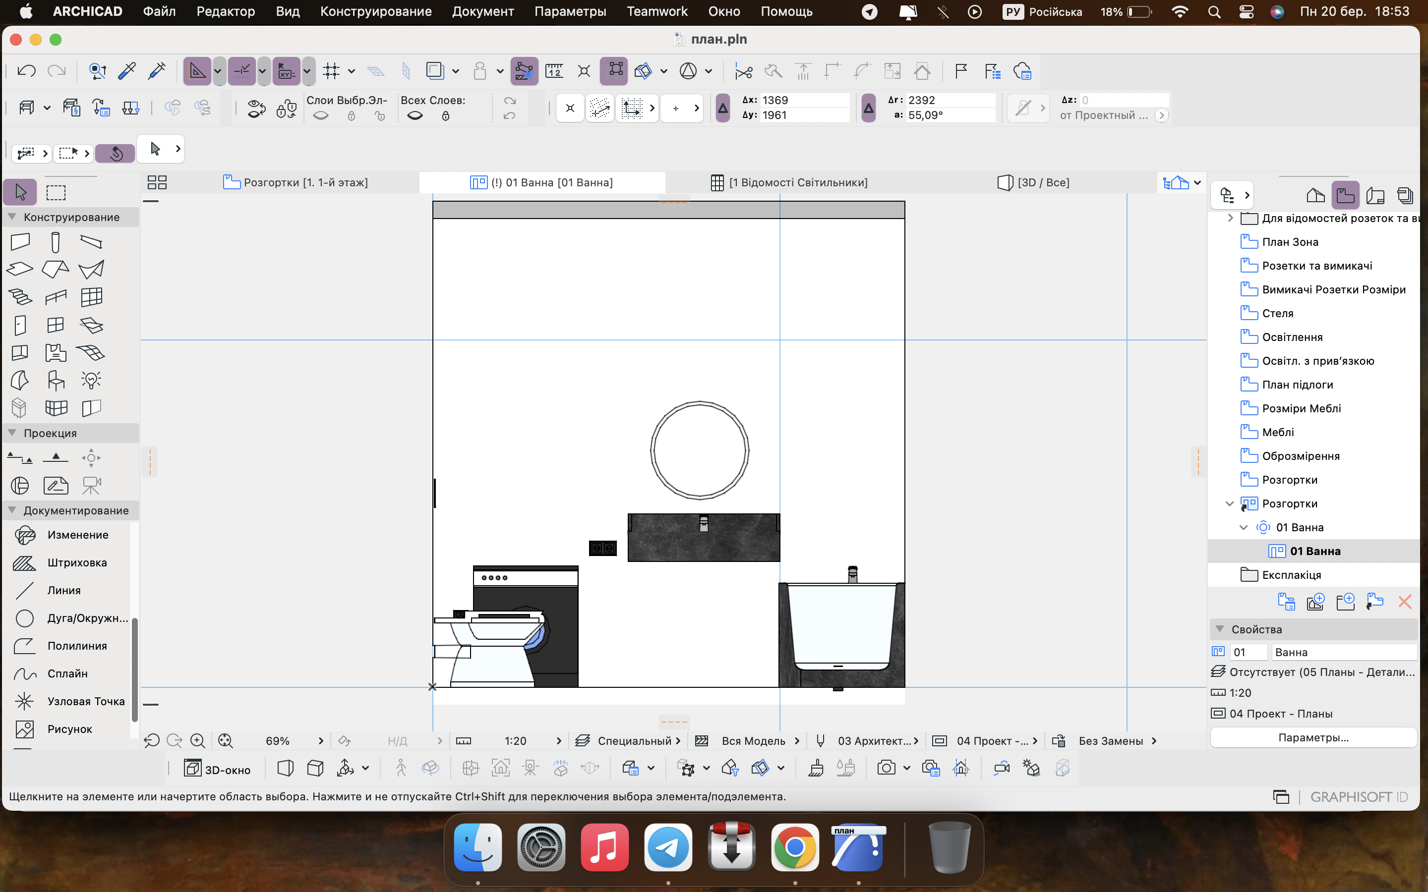Click the 3D-окно button
1428x892 pixels.
coord(218,769)
